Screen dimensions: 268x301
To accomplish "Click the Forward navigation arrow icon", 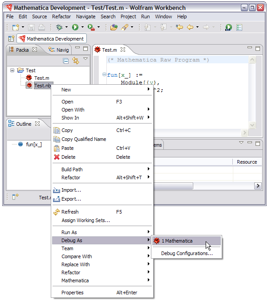I will 206,27.
